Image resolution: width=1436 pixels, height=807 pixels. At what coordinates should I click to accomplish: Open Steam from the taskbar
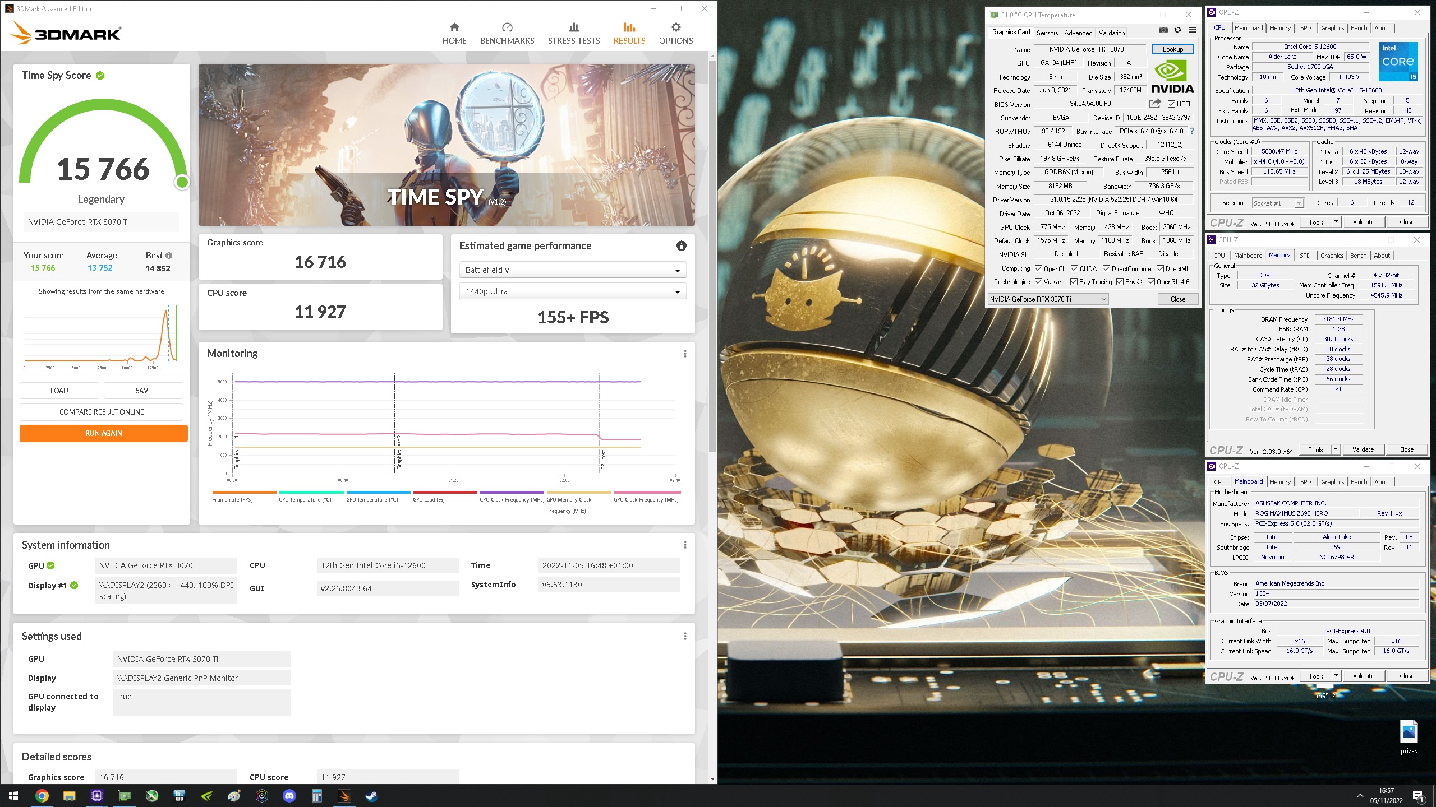point(372,796)
